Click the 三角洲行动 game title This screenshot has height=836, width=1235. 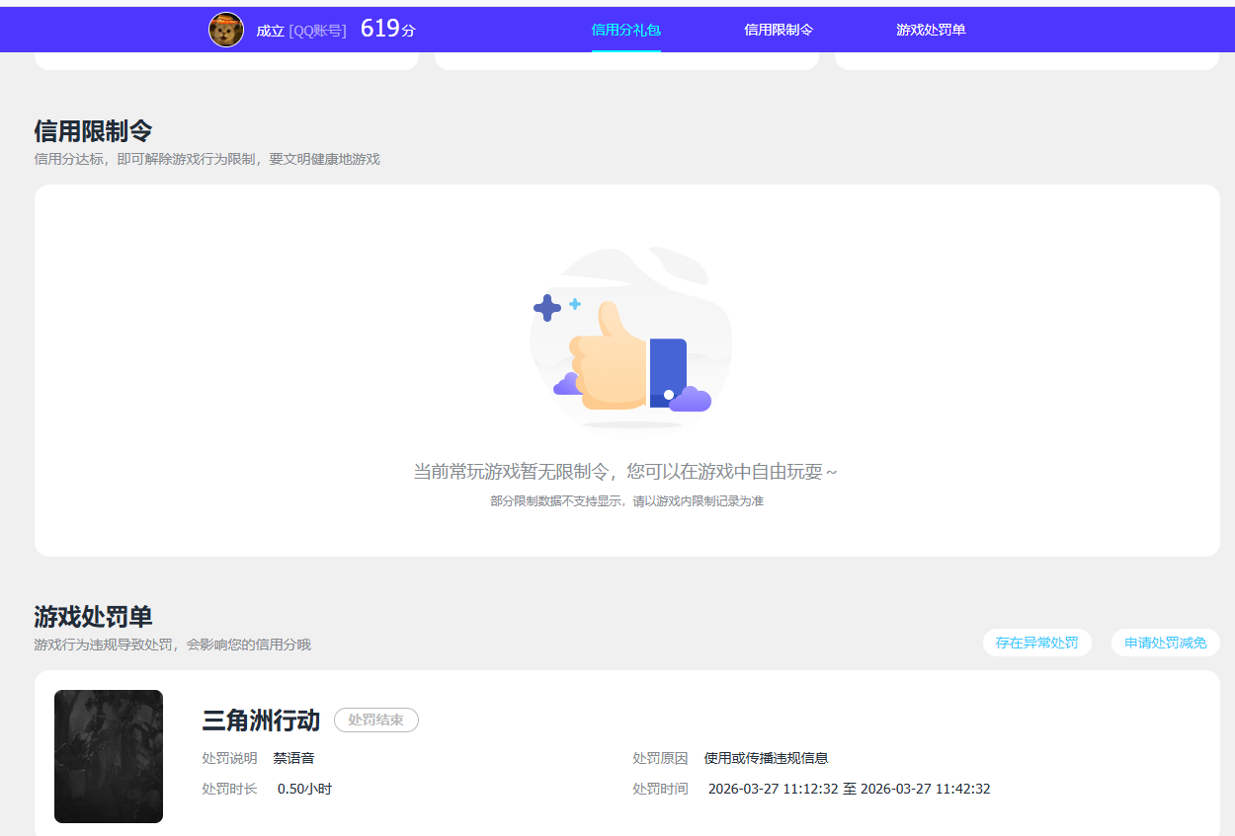pos(261,721)
